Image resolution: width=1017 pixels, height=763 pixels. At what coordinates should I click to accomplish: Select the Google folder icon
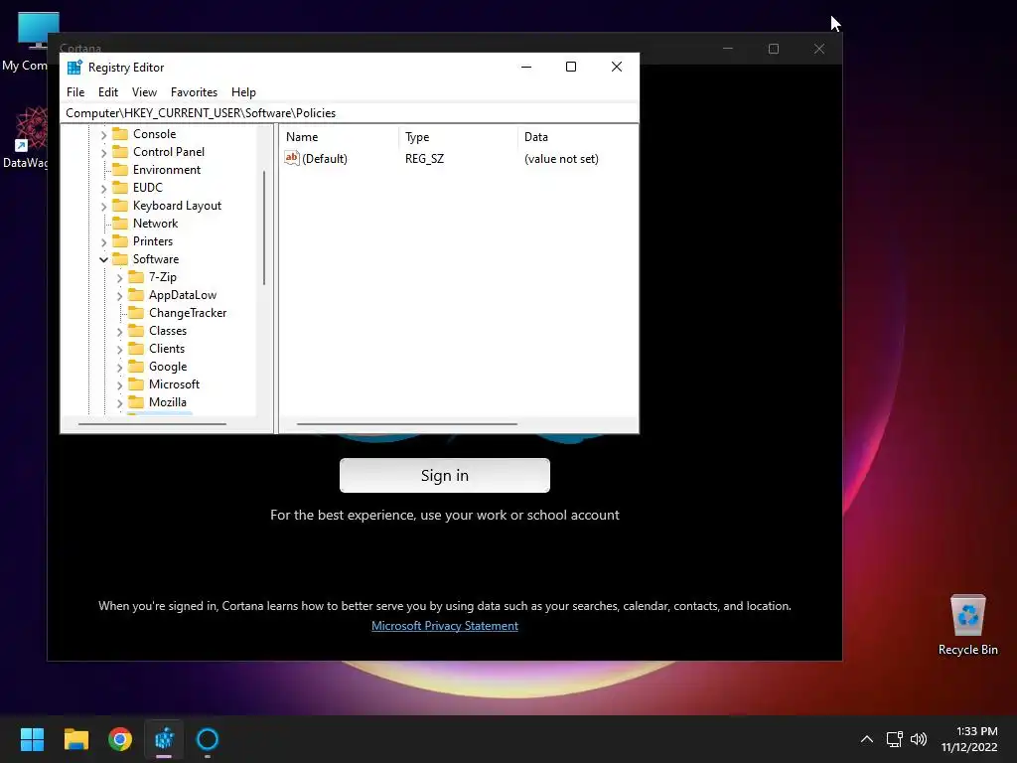135,366
